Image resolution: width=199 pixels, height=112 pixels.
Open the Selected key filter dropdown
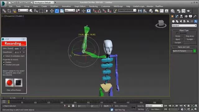coord(154,106)
